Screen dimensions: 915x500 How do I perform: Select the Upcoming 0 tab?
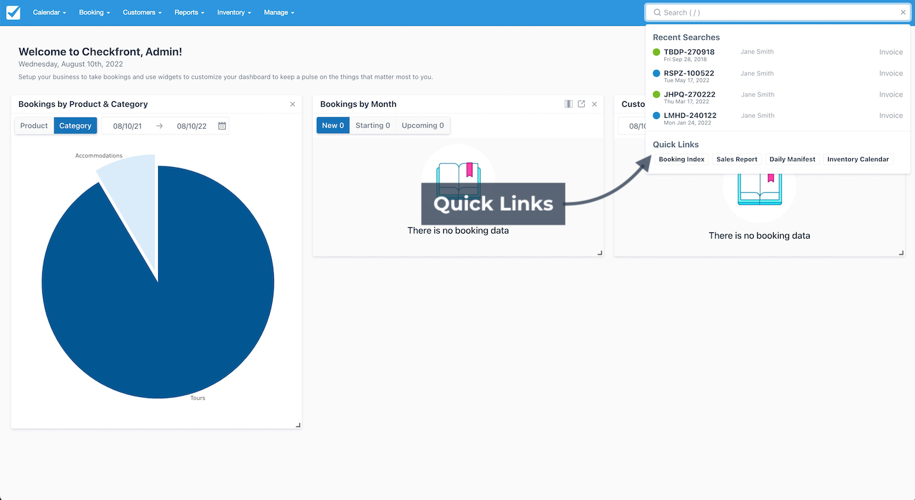(x=423, y=125)
